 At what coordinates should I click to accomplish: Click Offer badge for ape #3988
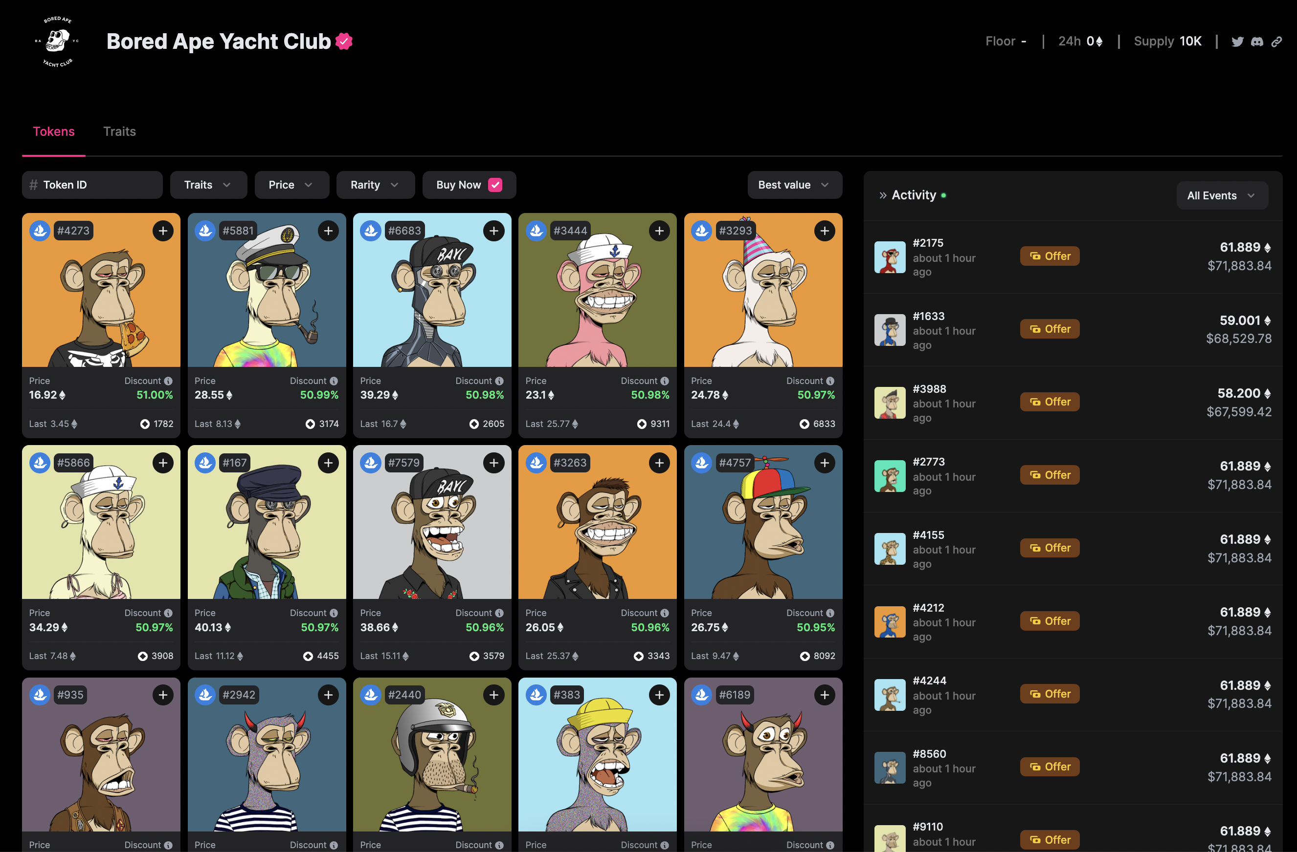point(1049,402)
